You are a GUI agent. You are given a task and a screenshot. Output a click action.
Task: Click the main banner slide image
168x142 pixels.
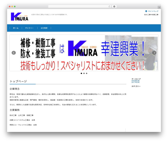pyautogui.click(x=84, y=53)
